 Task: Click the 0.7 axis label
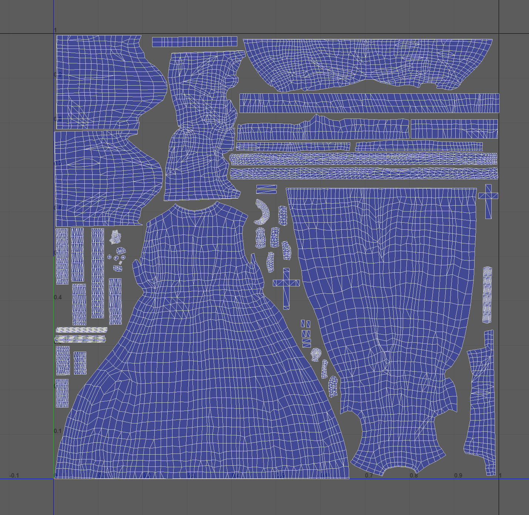[x=369, y=475]
